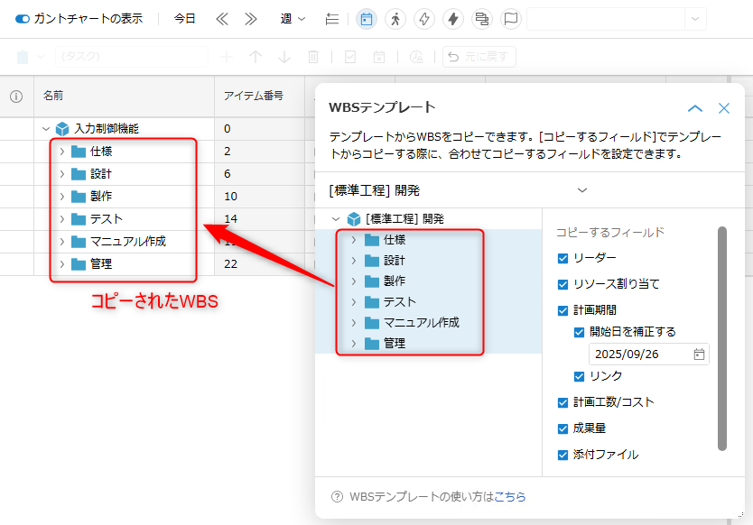The width and height of the screenshot is (753, 525).
Task: Go to next period with double-right arrows
Action: [251, 19]
